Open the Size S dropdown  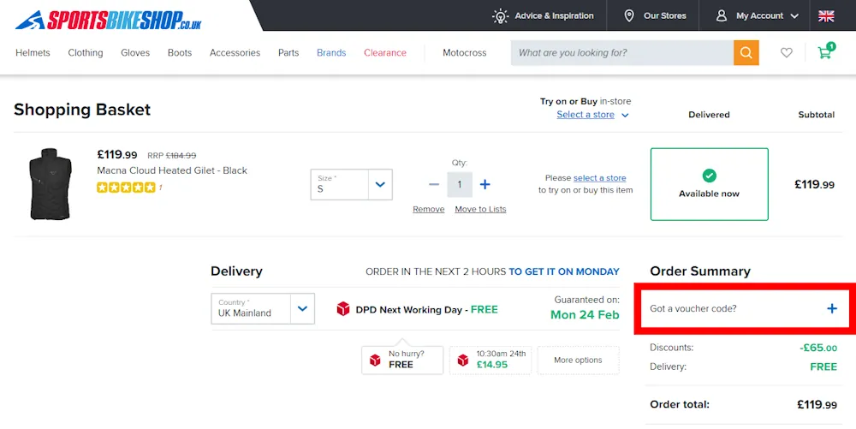click(352, 184)
